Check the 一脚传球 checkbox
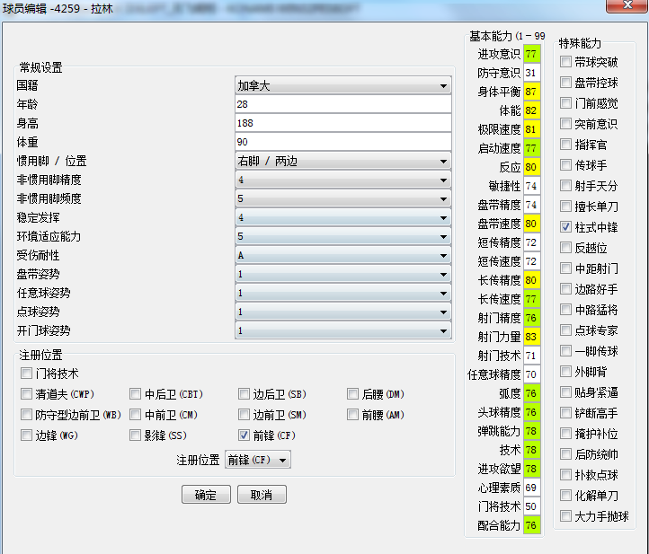Screen dimensions: 649x554 565,350
